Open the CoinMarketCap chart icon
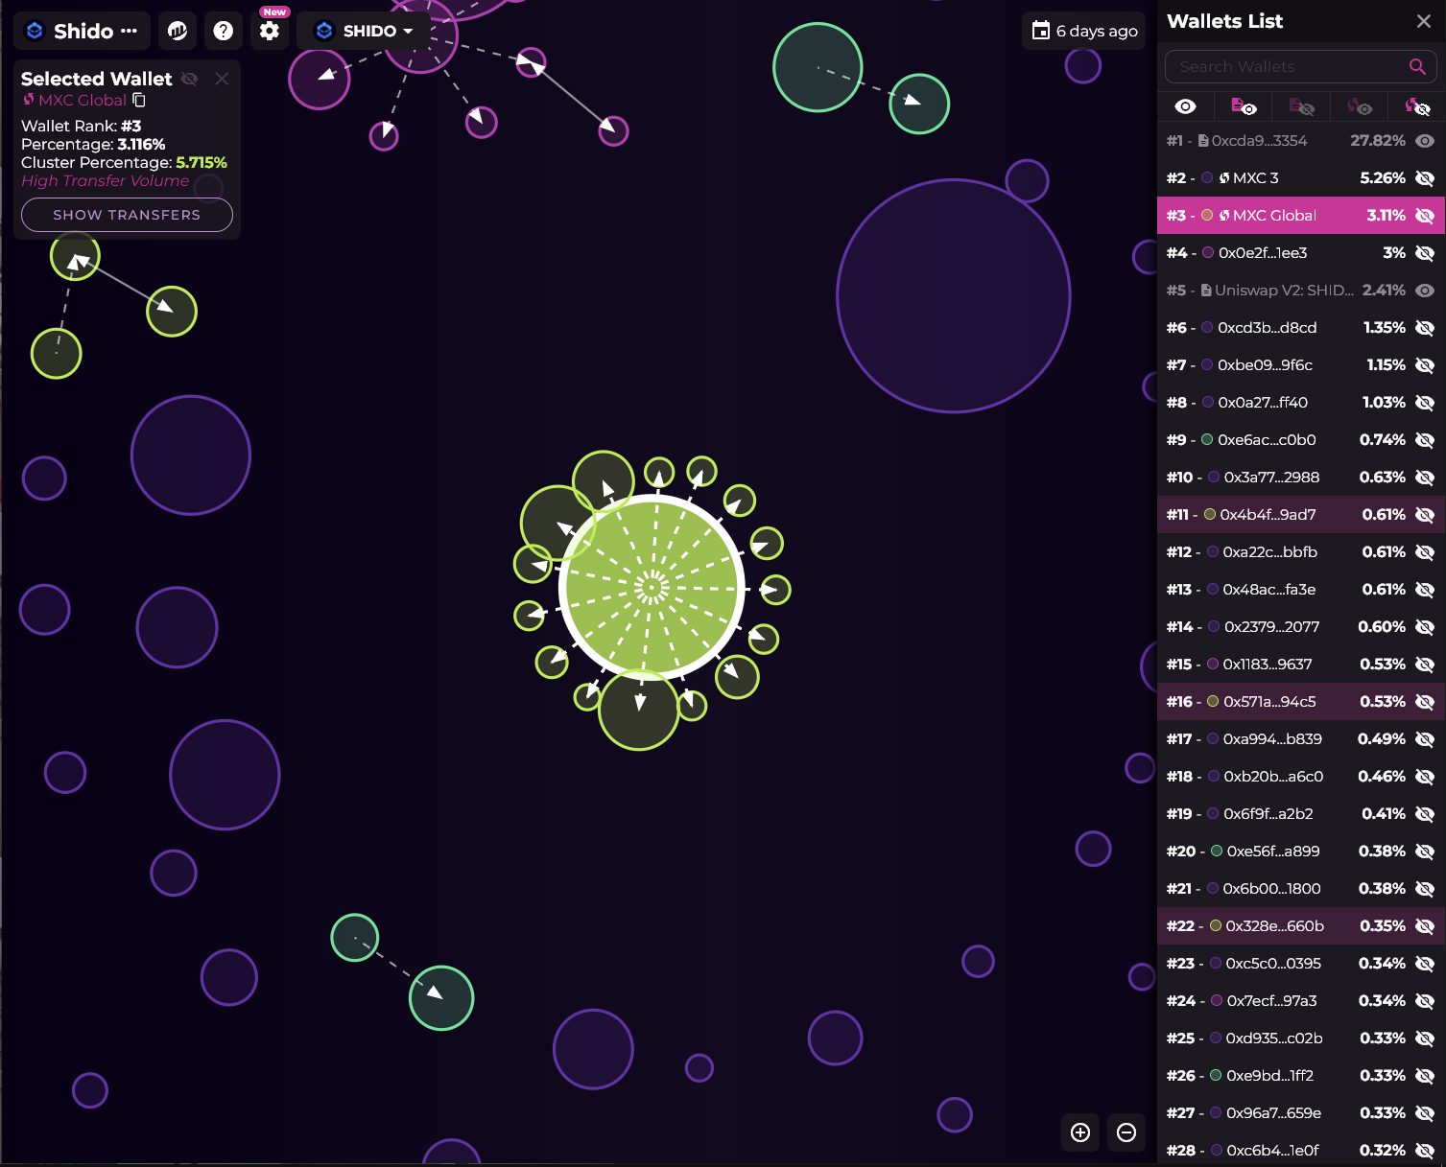 tap(178, 31)
